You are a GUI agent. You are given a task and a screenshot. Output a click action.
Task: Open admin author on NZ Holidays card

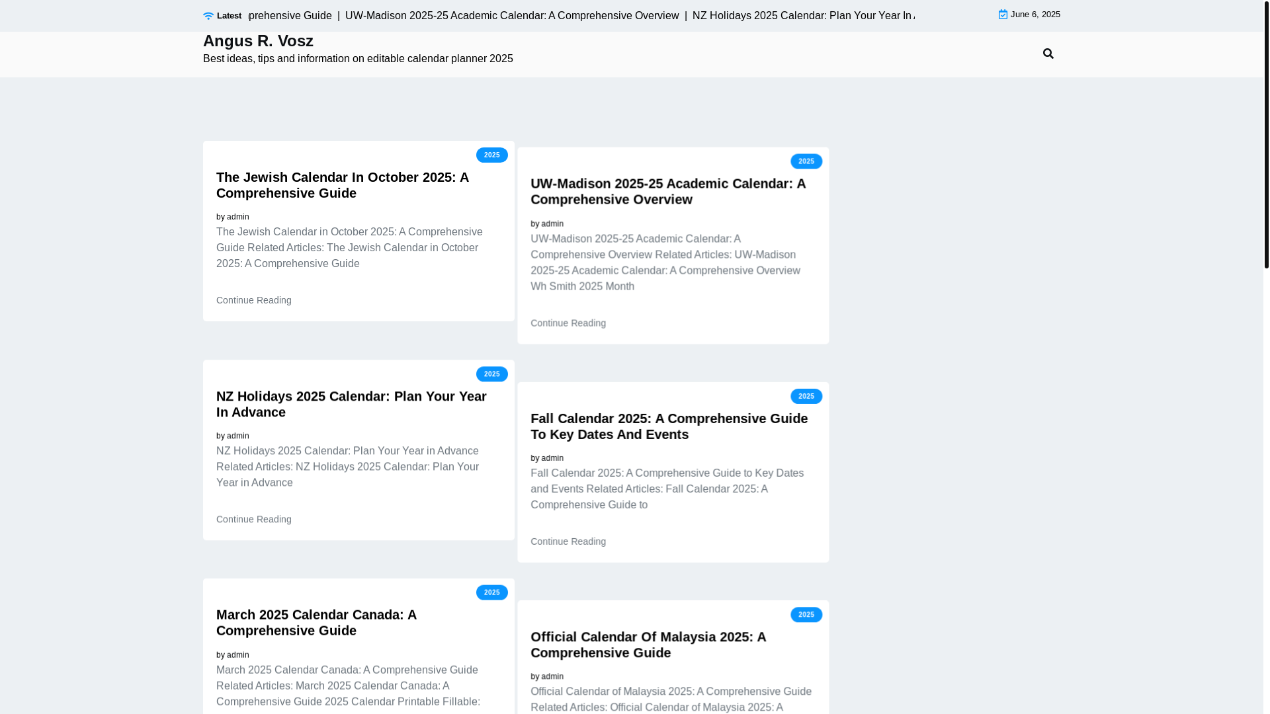(238, 436)
